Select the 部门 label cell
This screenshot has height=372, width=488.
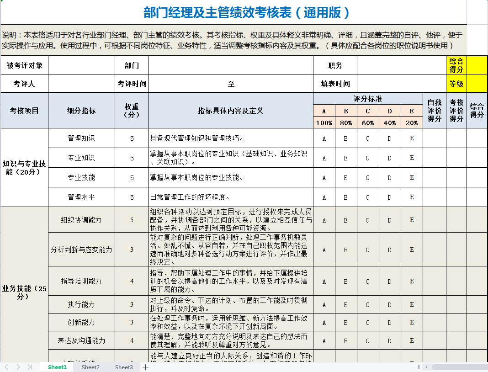pyautogui.click(x=132, y=65)
